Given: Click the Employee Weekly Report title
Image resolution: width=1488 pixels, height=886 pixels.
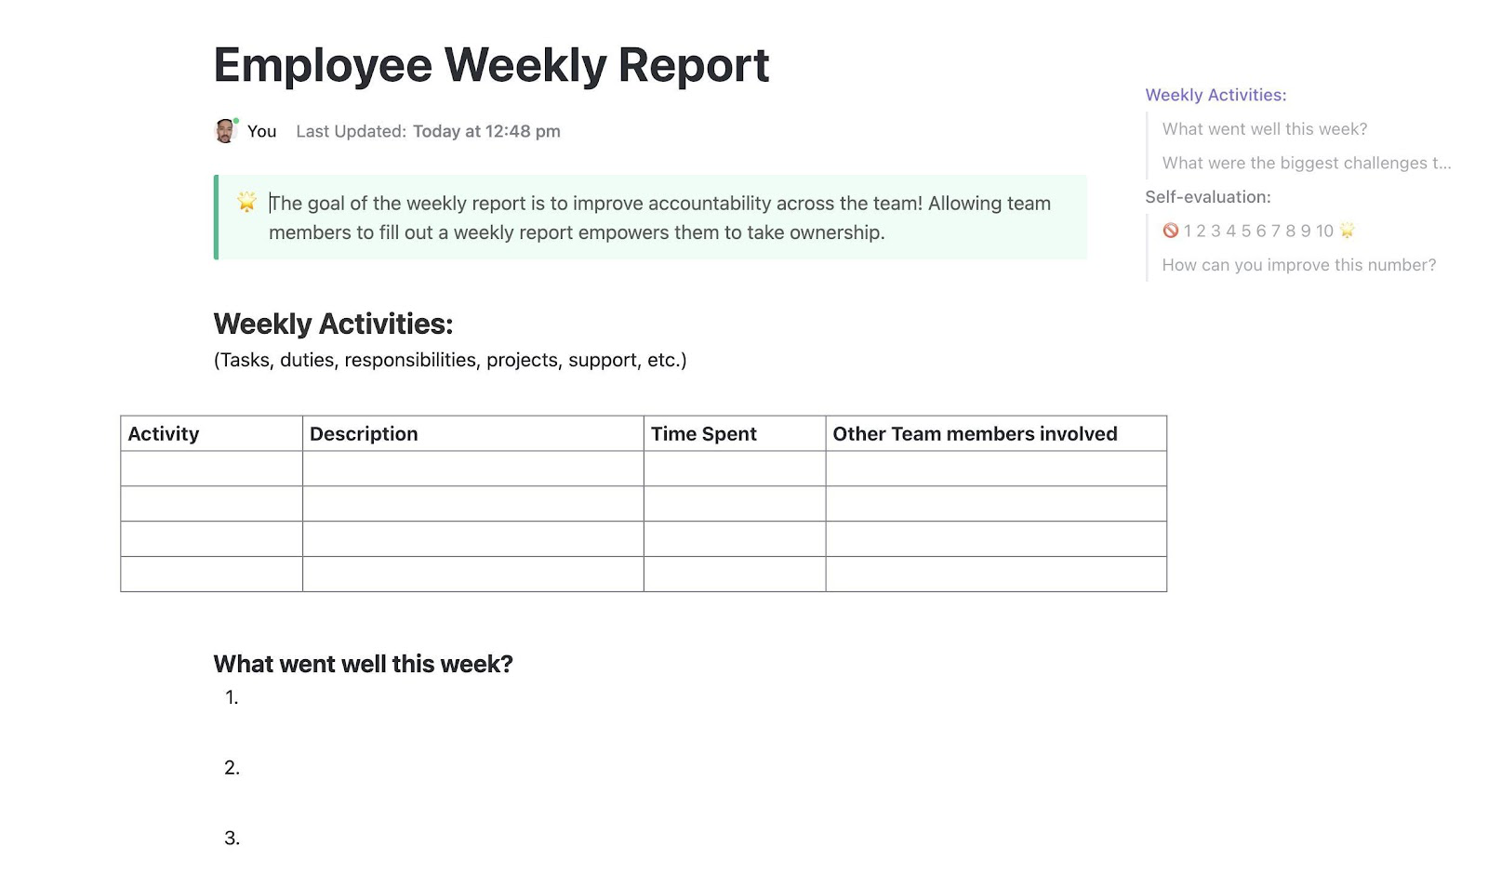Looking at the screenshot, I should pos(491,65).
